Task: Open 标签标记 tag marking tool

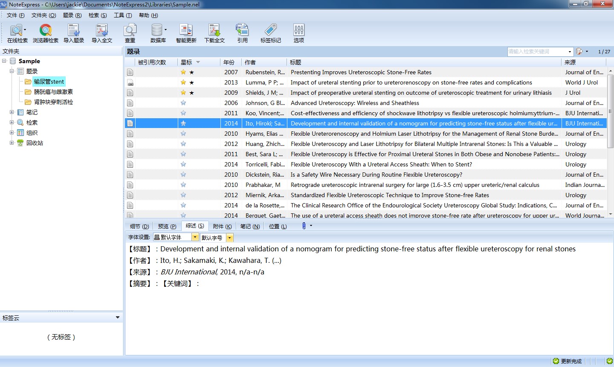Action: [x=271, y=33]
